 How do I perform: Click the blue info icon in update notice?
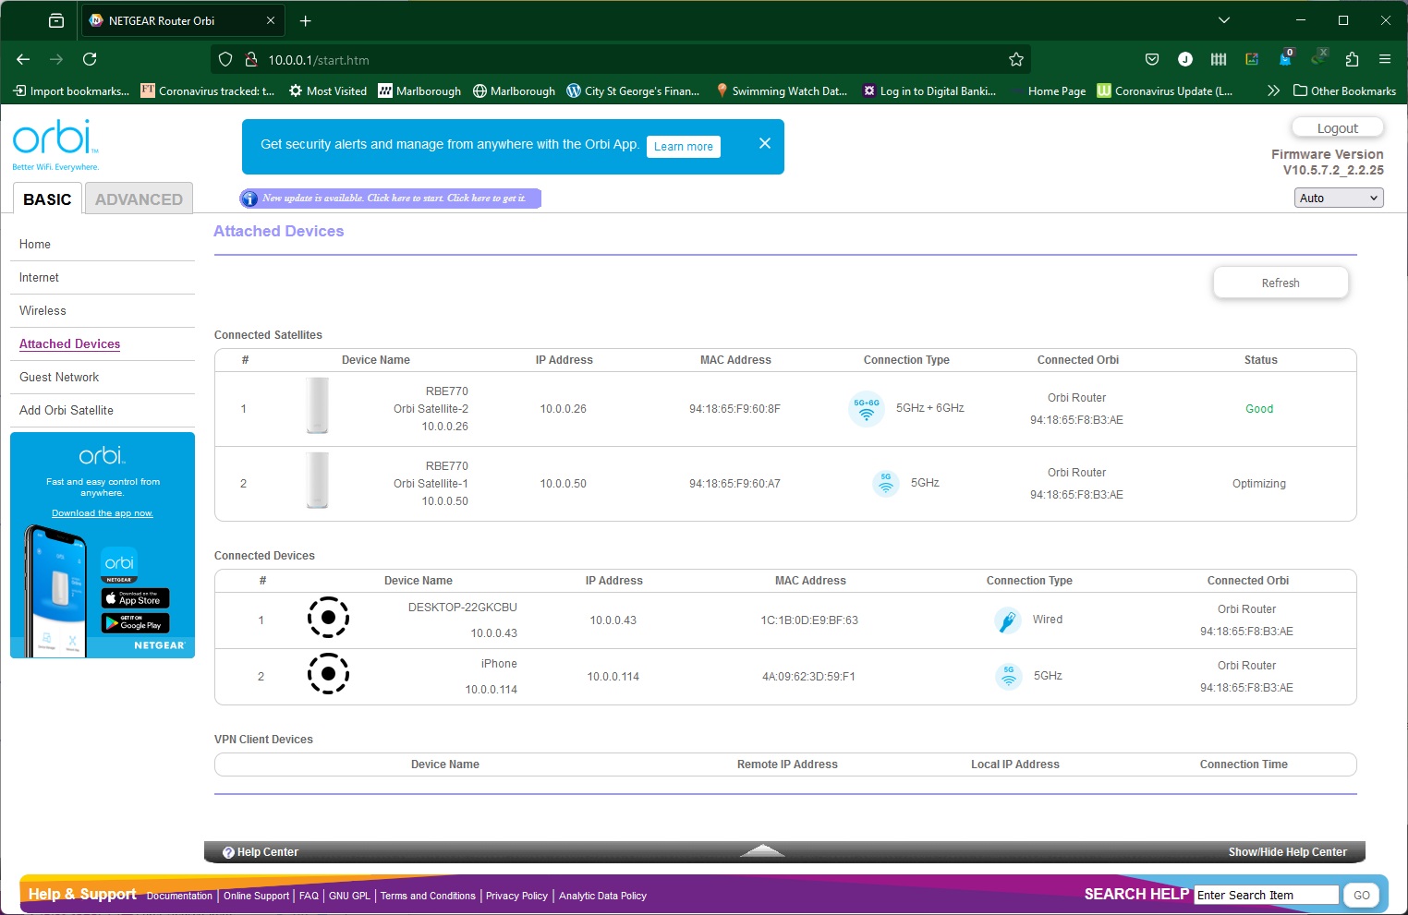tap(249, 199)
